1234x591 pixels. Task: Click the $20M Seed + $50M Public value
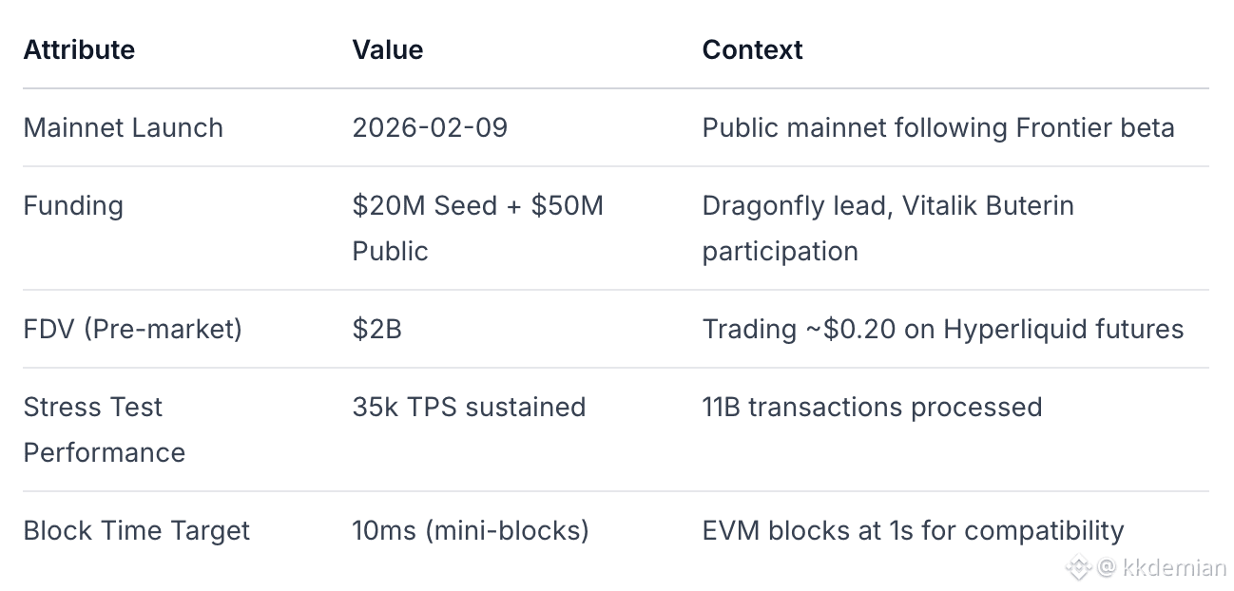(478, 228)
